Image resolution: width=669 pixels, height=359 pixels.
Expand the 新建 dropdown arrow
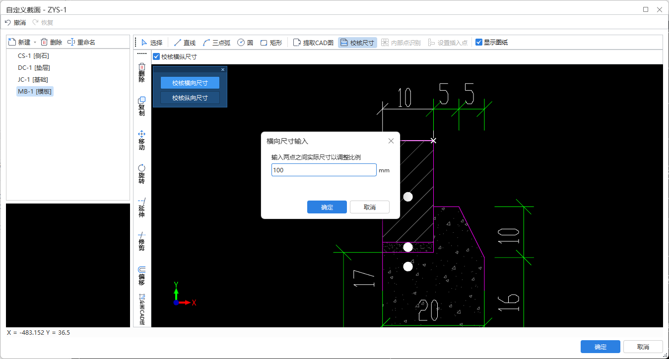coord(35,43)
